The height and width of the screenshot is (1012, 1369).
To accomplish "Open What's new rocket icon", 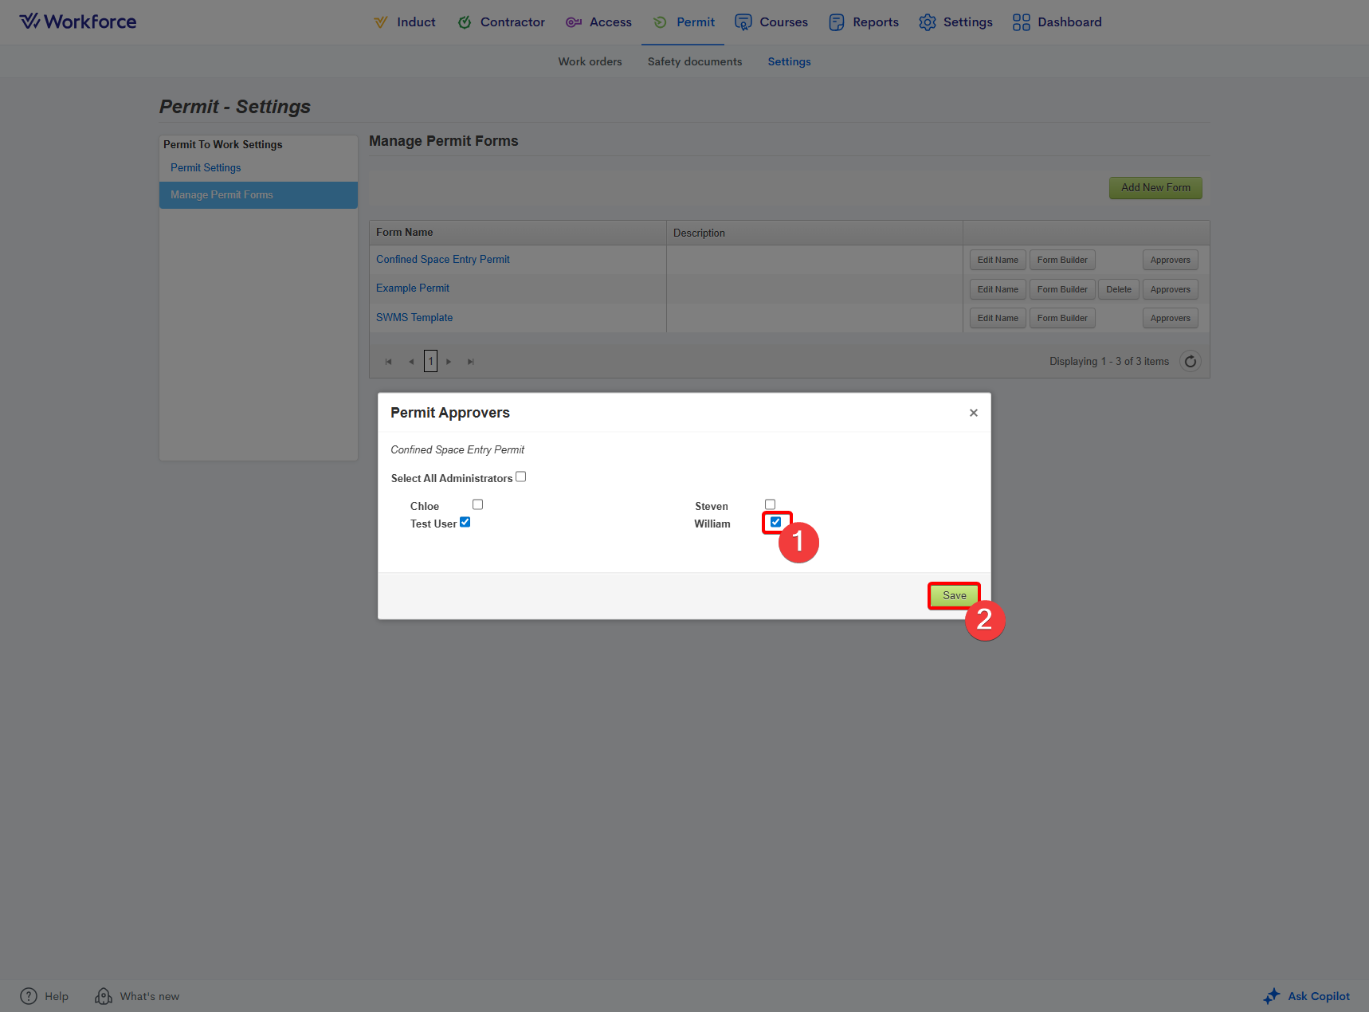I will pos(103,996).
